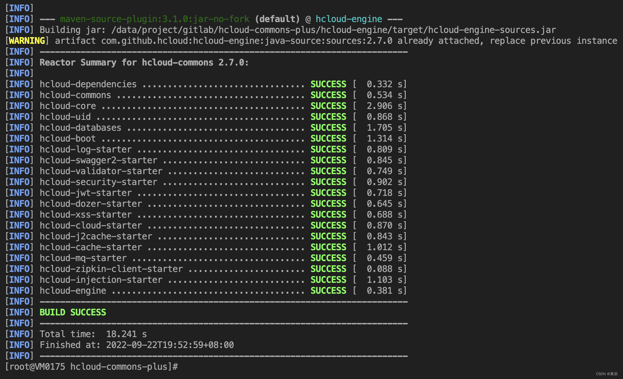
Task: Click the hcloud-log-starter module name
Action: 86,149
